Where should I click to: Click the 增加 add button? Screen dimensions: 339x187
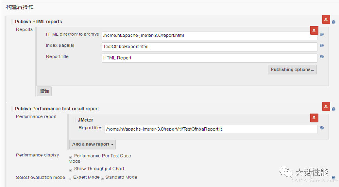tap(44, 91)
